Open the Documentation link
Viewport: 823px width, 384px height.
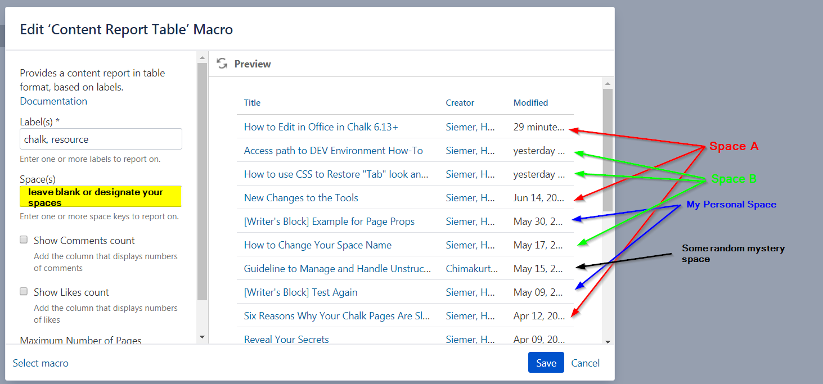tap(53, 101)
